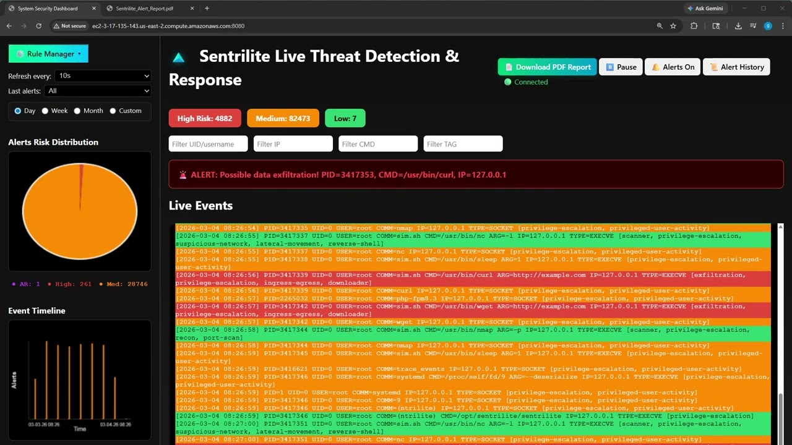This screenshot has height=445, width=792.
Task: Open Alert History
Action: coord(736,67)
